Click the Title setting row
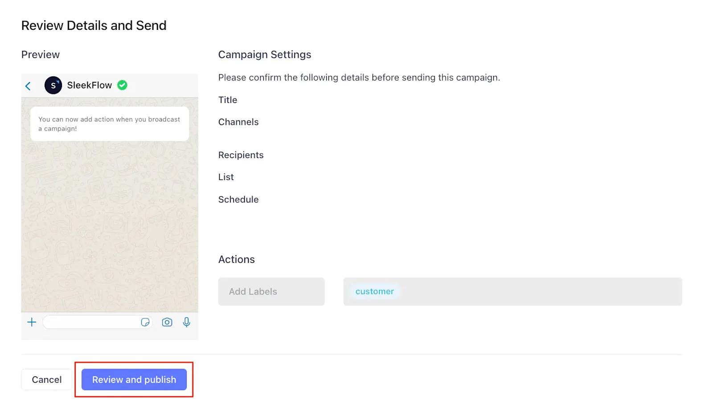Viewport: 713px width, 400px height. pyautogui.click(x=228, y=100)
